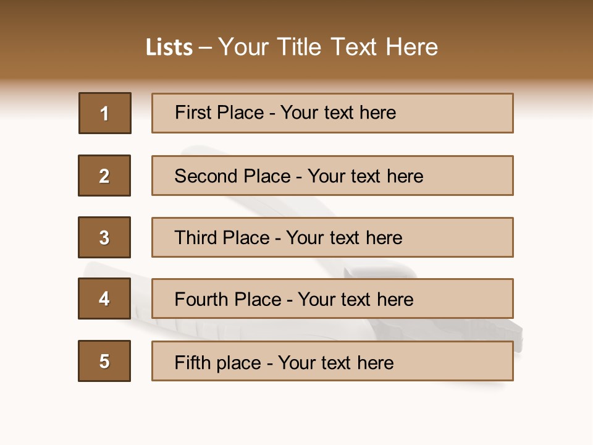Image resolution: width=593 pixels, height=445 pixels.
Task: Pick the number 4 box
Action: tap(104, 299)
